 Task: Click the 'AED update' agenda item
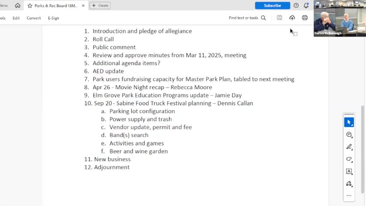[108, 71]
